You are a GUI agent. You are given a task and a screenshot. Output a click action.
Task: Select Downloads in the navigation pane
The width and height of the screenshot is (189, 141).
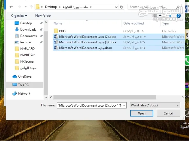point(28,29)
